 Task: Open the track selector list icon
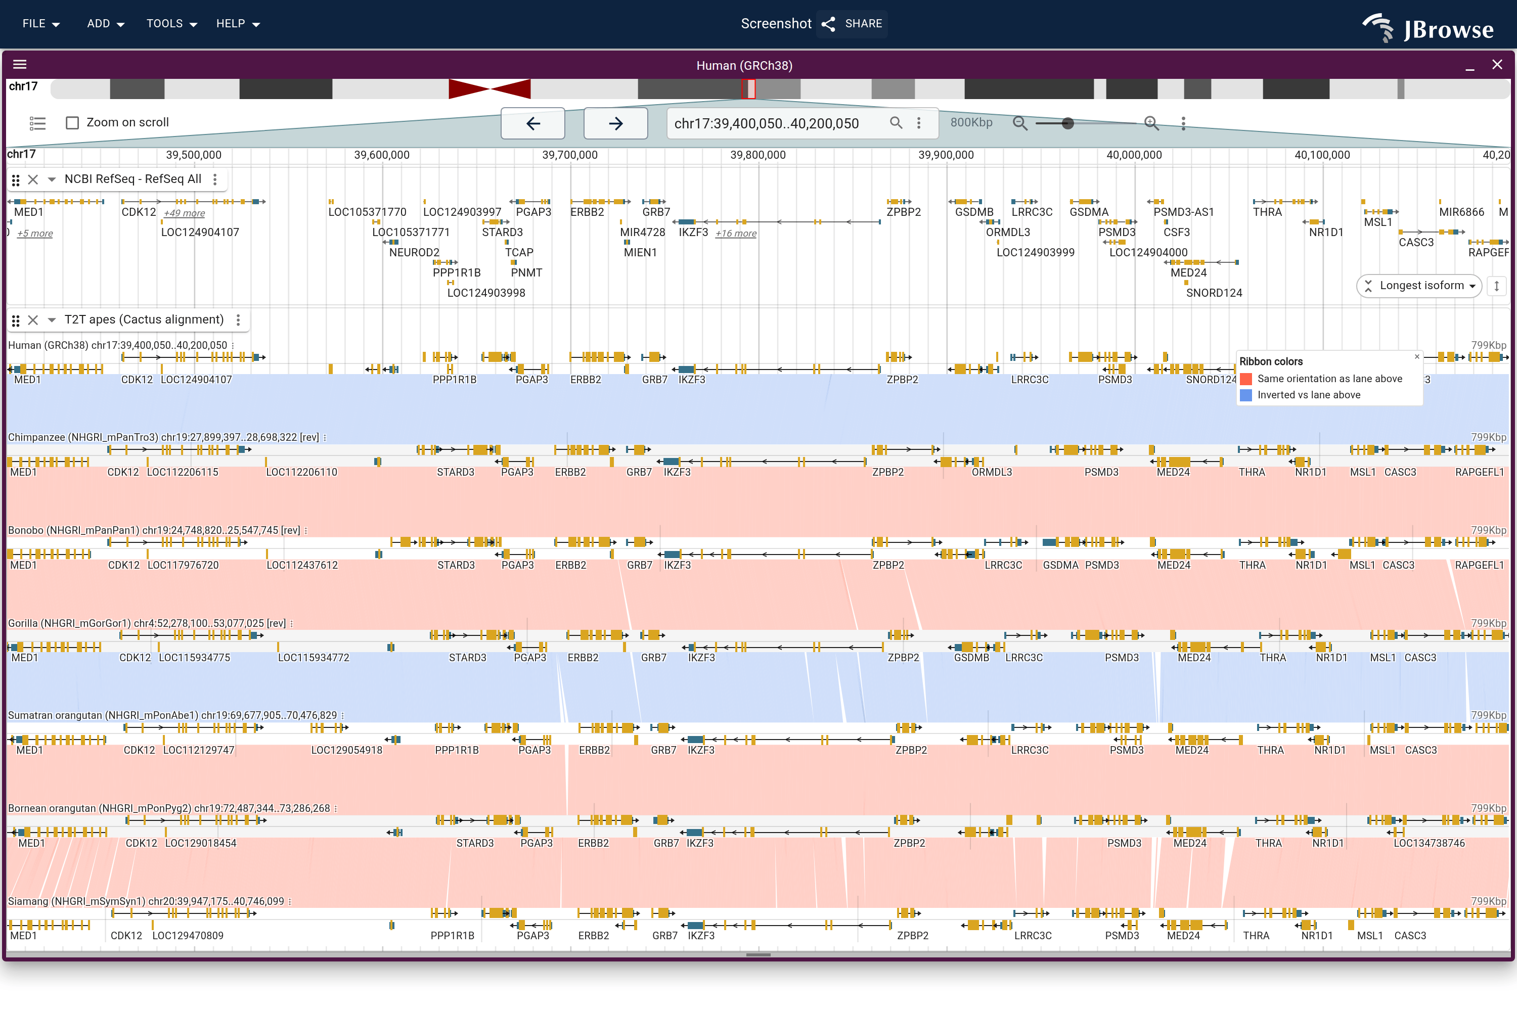click(38, 122)
